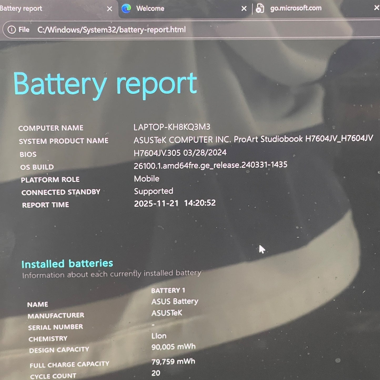Click the site info icon in address bar
Viewport: 380px width, 380px height.
(12, 30)
